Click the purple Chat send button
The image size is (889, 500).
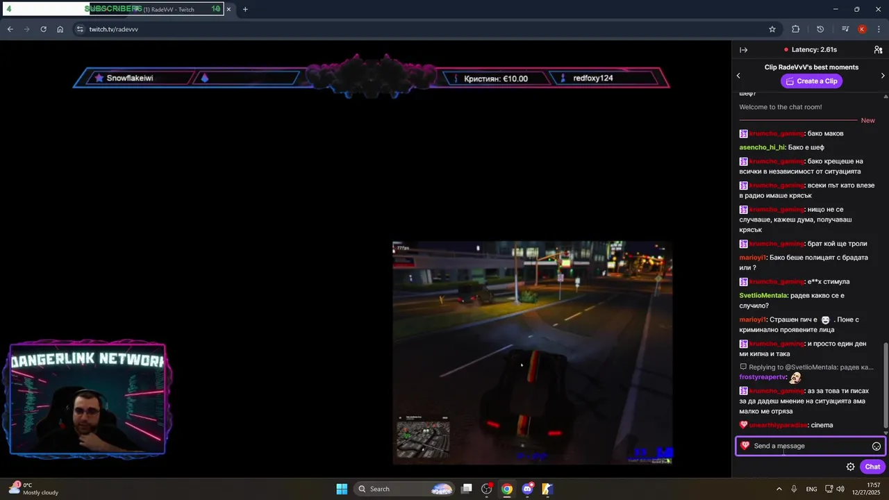coord(872,467)
